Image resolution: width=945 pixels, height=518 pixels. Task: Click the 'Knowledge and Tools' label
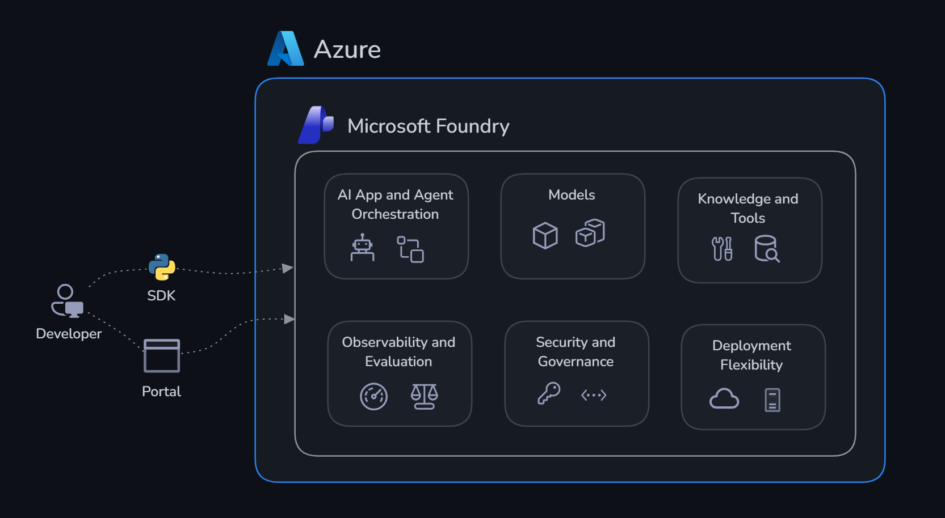click(748, 209)
